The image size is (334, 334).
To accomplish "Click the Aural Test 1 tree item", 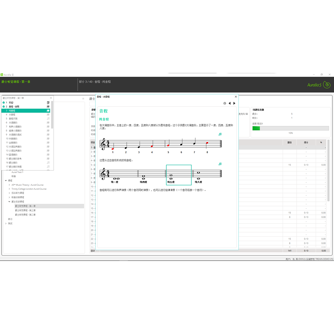I will (17, 172).
